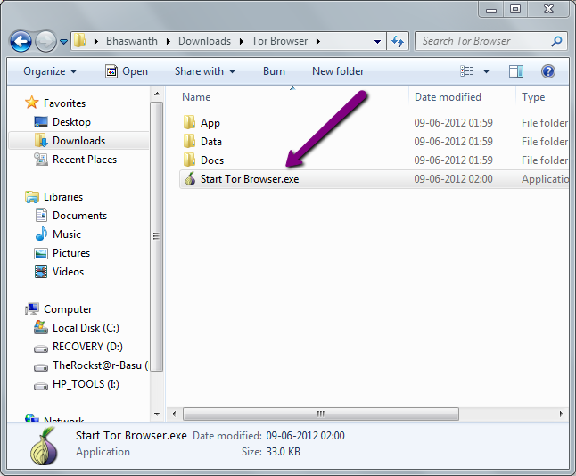Expand the arrow after Downloads in the path
The width and height of the screenshot is (576, 476).
(241, 41)
